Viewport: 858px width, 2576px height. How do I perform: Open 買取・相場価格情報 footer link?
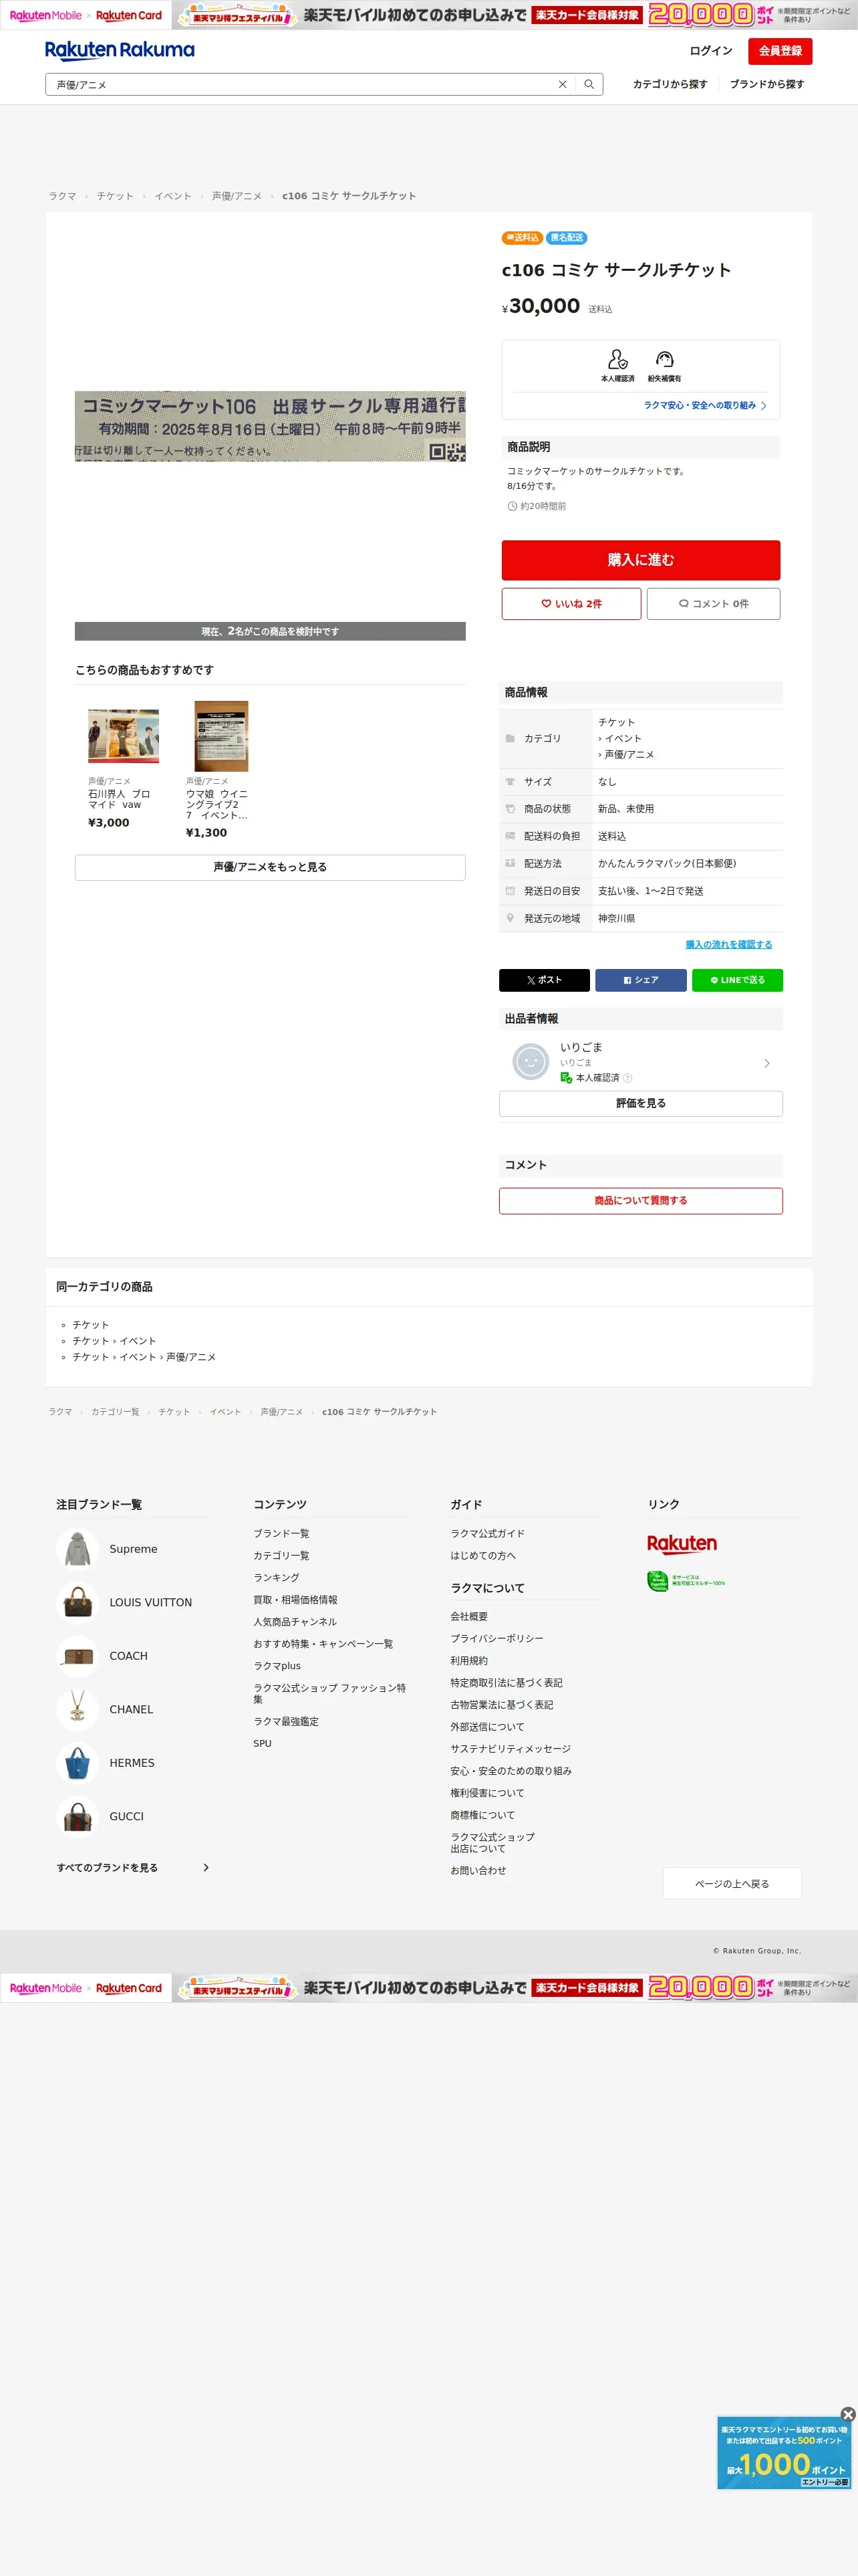pos(295,1600)
